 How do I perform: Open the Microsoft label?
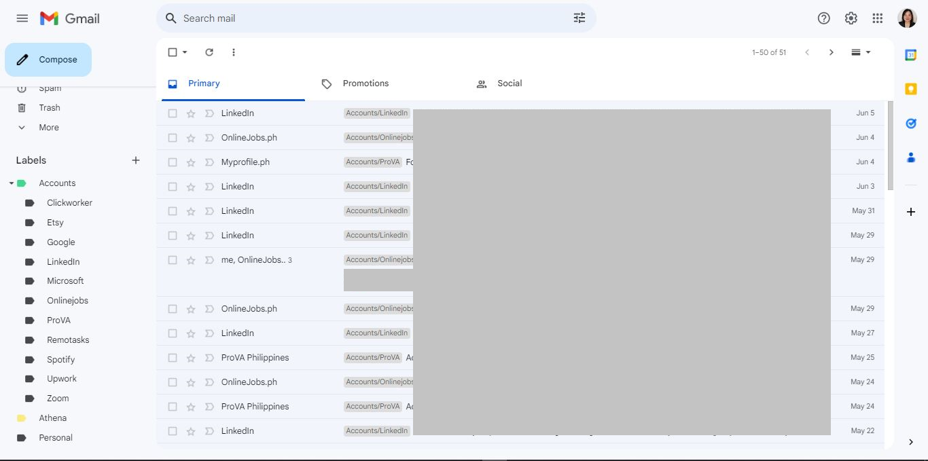(65, 281)
